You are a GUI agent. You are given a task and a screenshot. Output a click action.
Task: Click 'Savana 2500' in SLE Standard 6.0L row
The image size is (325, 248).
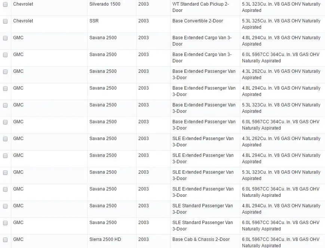[x=103, y=223]
